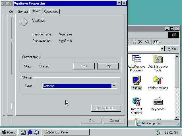
Task: Launch Internet Explorer from quick launch
Action: 30,132
